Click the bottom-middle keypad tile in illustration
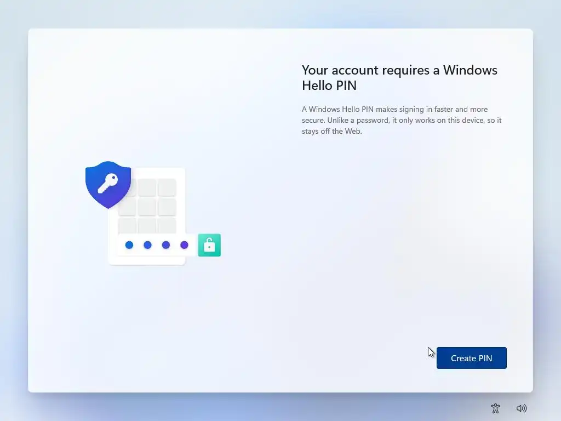The height and width of the screenshot is (421, 561). click(147, 226)
